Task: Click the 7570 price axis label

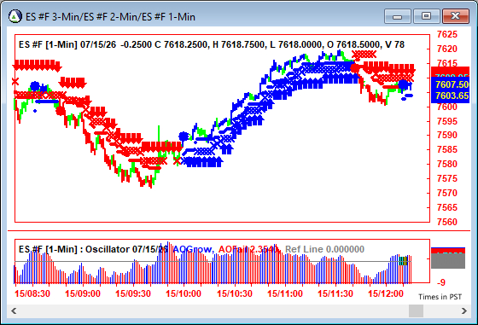Action: 447,193
